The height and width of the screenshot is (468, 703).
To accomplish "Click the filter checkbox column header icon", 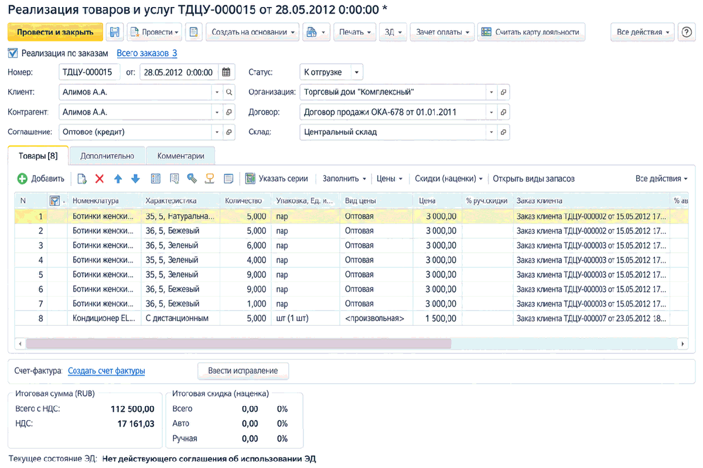I will 55,201.
